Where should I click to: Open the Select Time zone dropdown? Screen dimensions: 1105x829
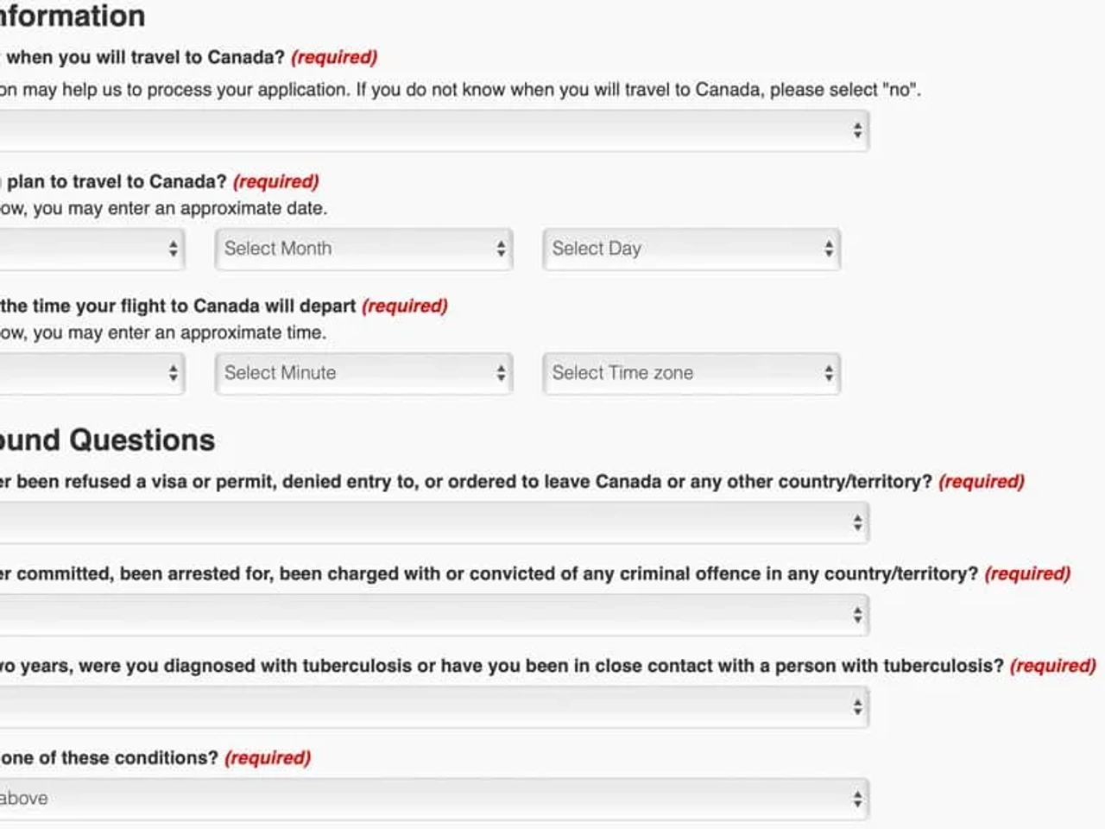click(x=691, y=373)
